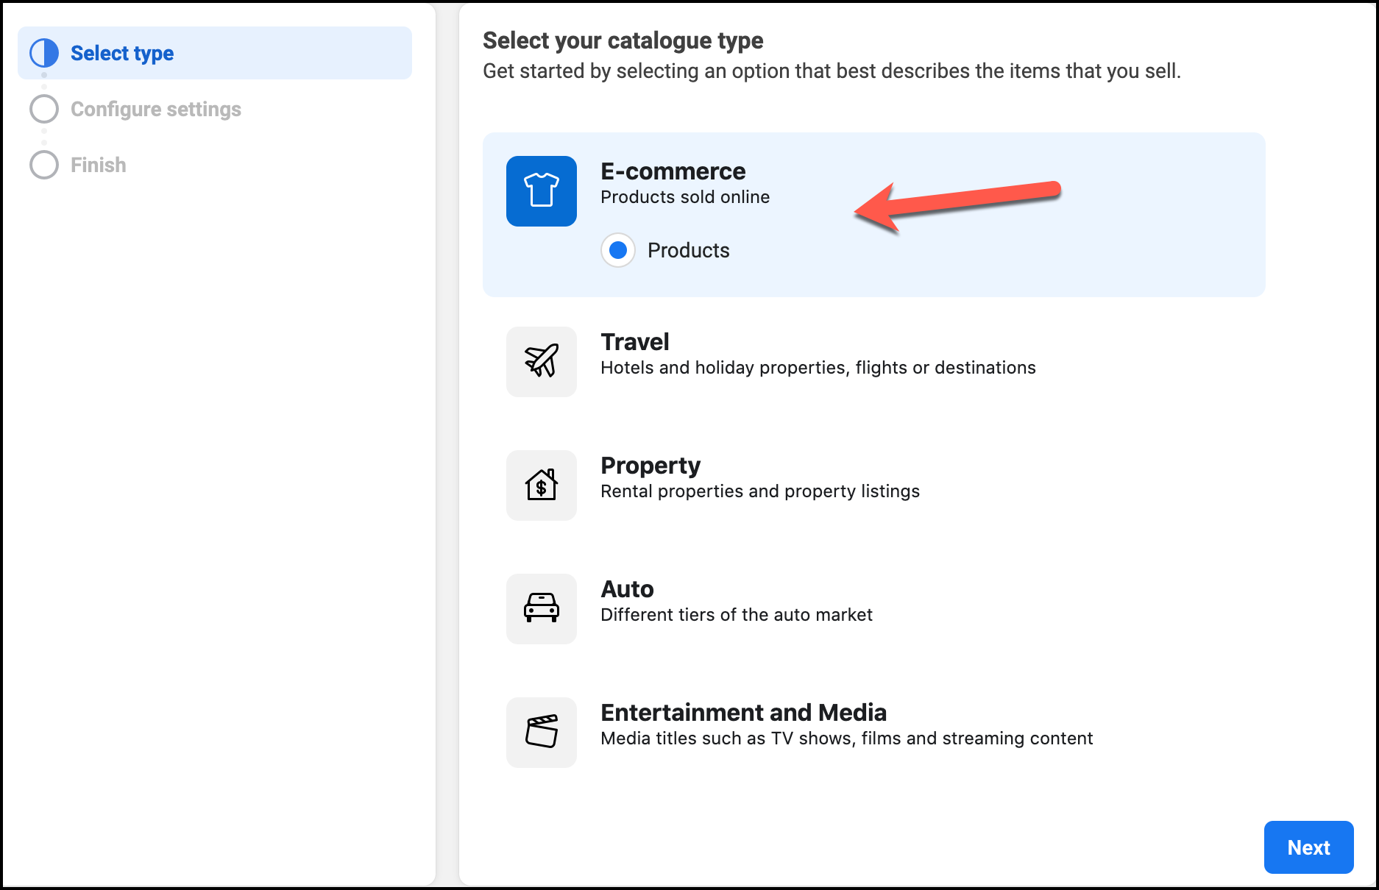Click the Finish step circle
1379x890 pixels.
(x=44, y=165)
